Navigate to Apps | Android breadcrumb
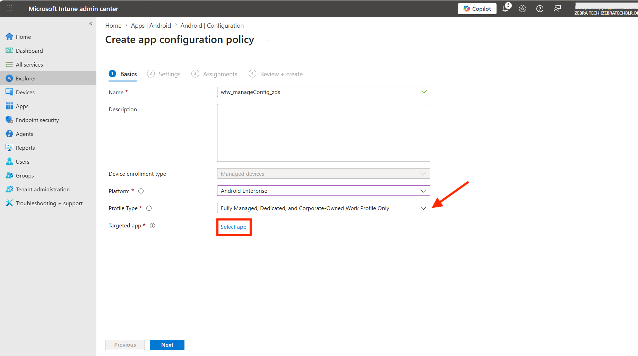The height and width of the screenshot is (356, 638). point(151,26)
